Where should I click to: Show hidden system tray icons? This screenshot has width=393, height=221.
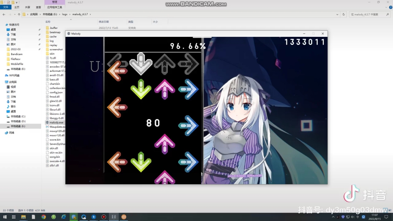[333, 217]
